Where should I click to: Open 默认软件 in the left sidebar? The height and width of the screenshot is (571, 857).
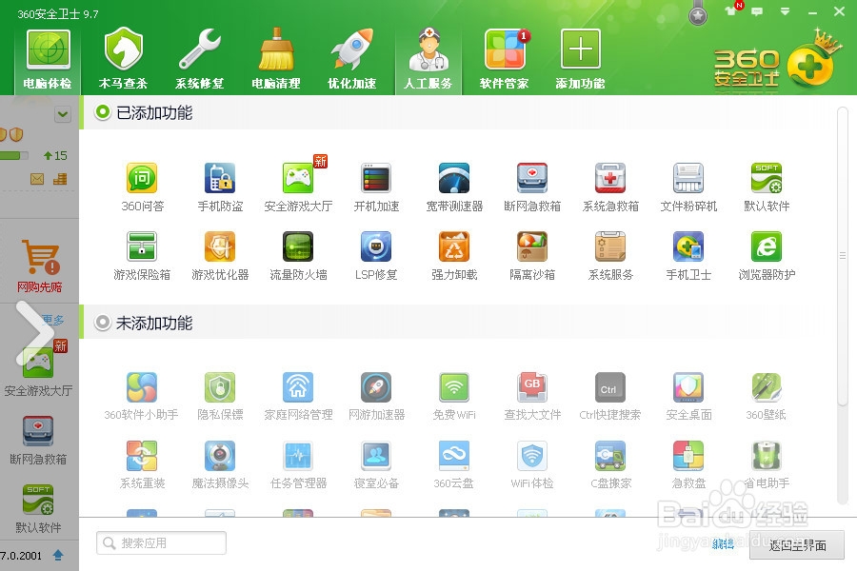(38, 509)
